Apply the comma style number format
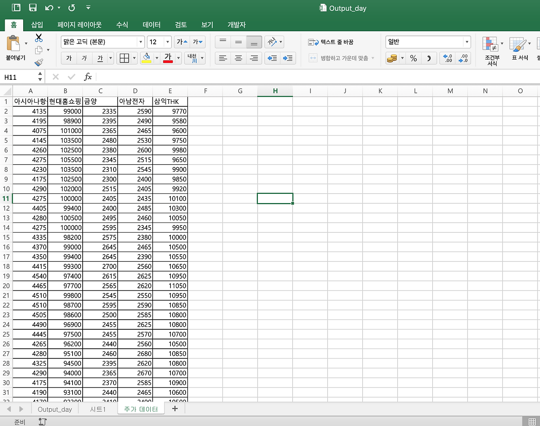 [x=429, y=58]
